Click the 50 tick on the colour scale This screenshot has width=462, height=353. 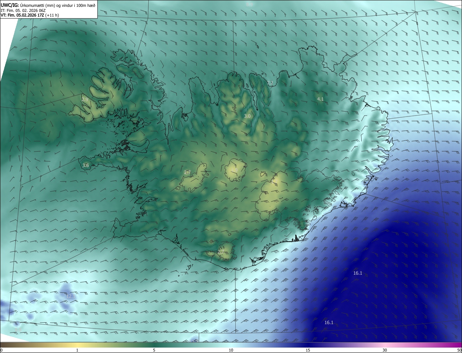(459, 350)
